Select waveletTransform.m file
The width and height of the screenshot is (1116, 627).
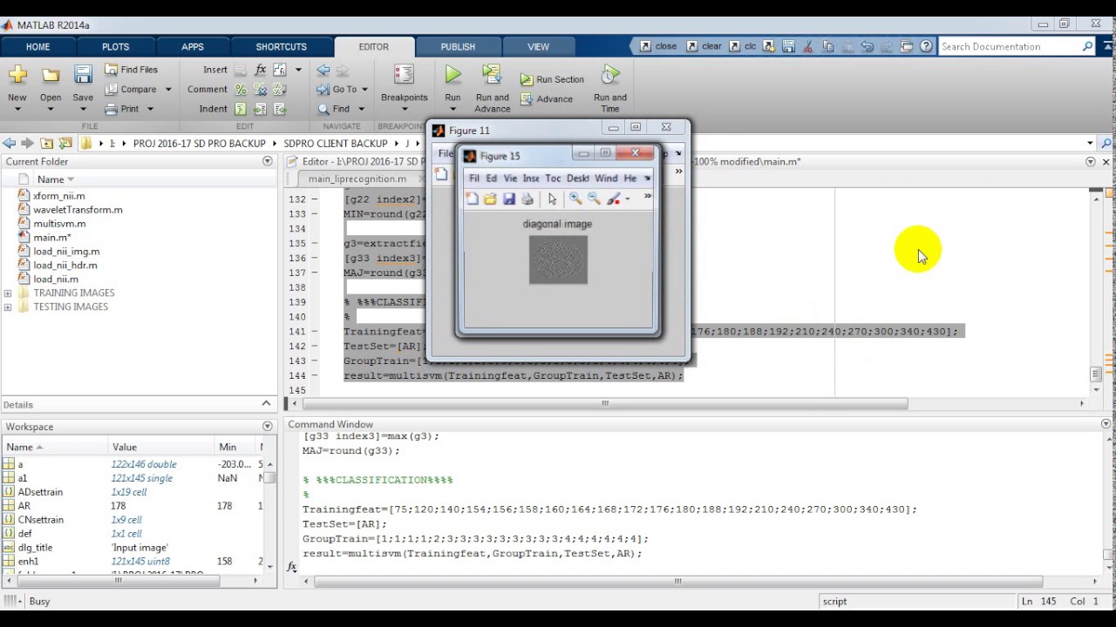coord(78,210)
